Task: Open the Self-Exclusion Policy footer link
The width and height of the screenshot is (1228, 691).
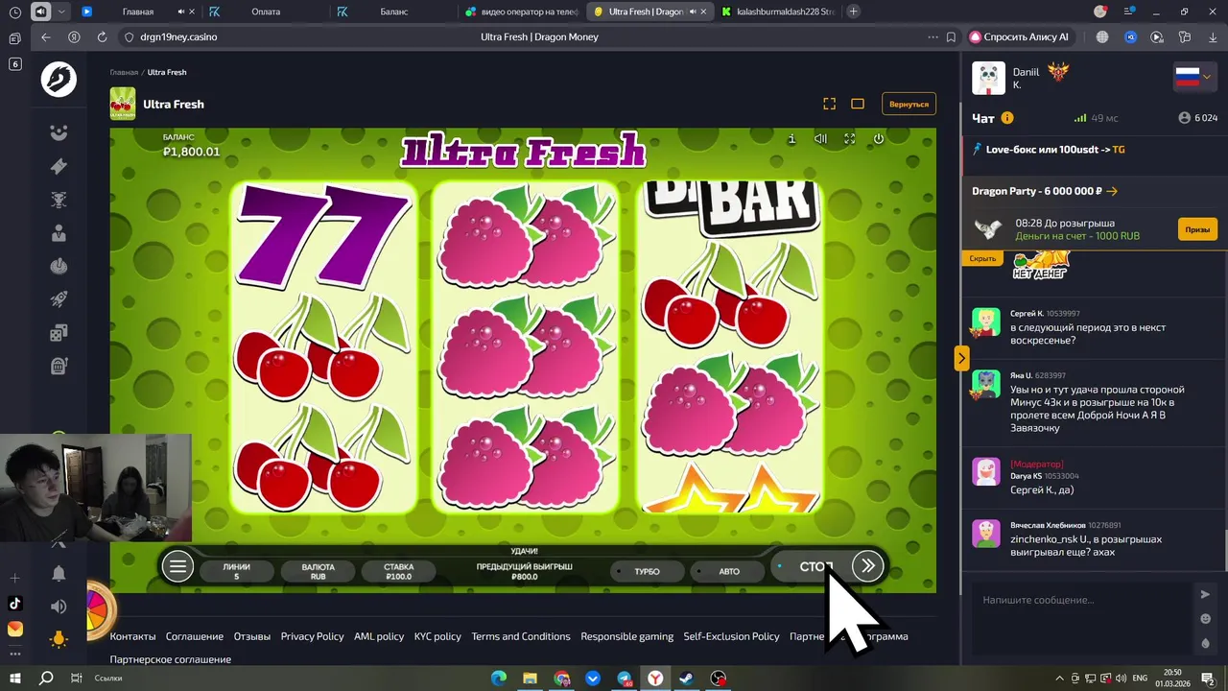Action: pyautogui.click(x=731, y=636)
